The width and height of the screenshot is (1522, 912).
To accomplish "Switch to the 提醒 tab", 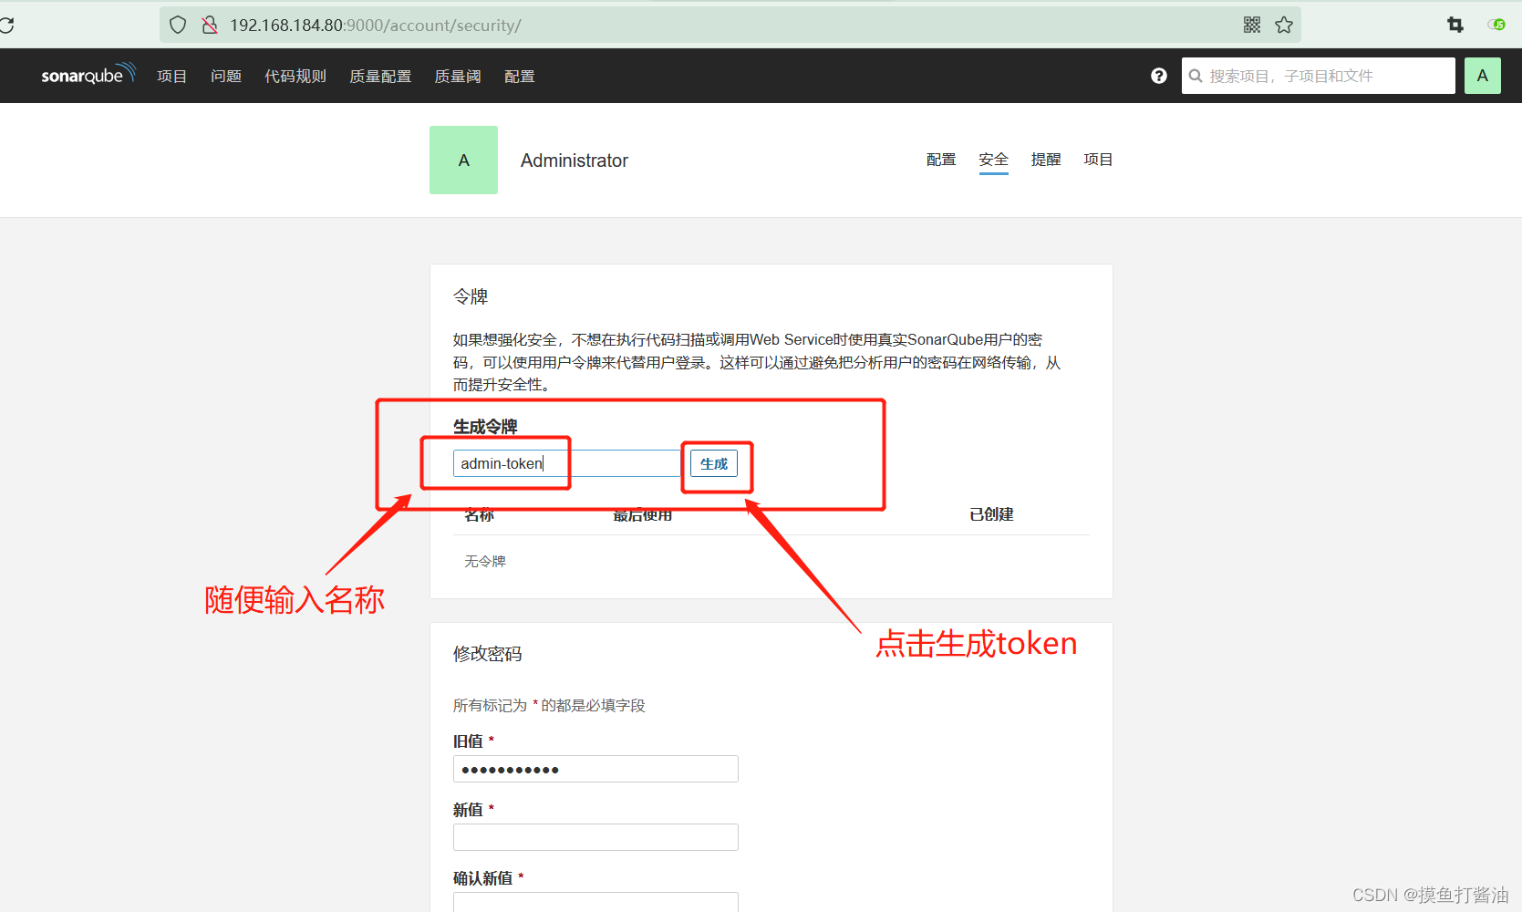I will [x=1046, y=160].
